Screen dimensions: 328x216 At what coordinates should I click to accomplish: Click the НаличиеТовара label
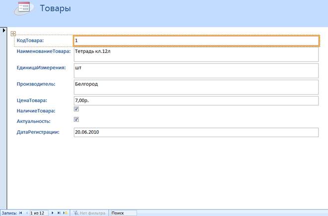pos(36,111)
